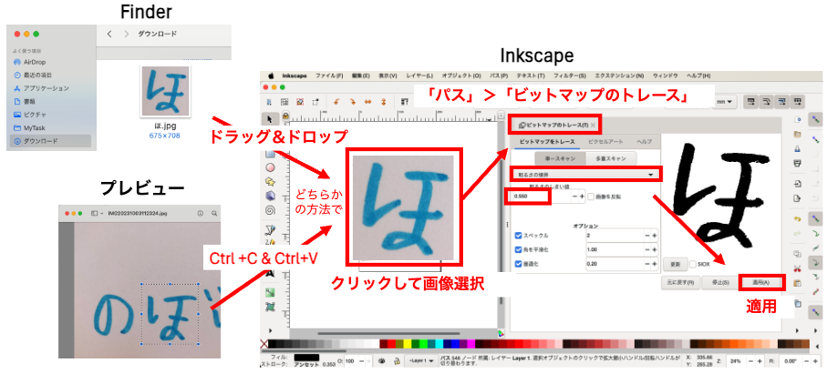Click the Undo arrow in Inkscape commands bar
The height and width of the screenshot is (373, 836).
[x=798, y=218]
